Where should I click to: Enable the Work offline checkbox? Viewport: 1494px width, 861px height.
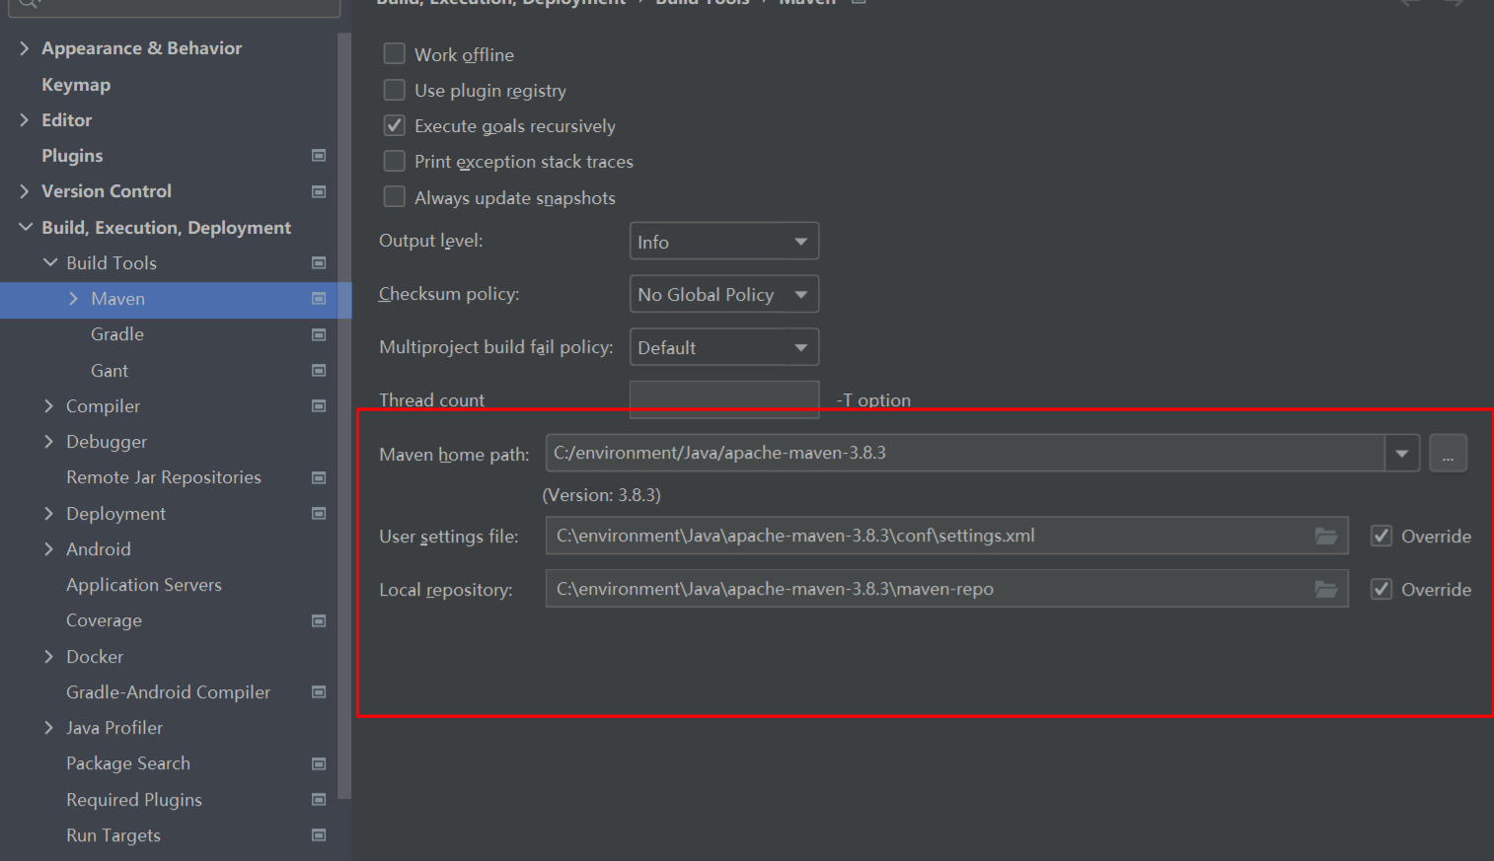tap(395, 54)
